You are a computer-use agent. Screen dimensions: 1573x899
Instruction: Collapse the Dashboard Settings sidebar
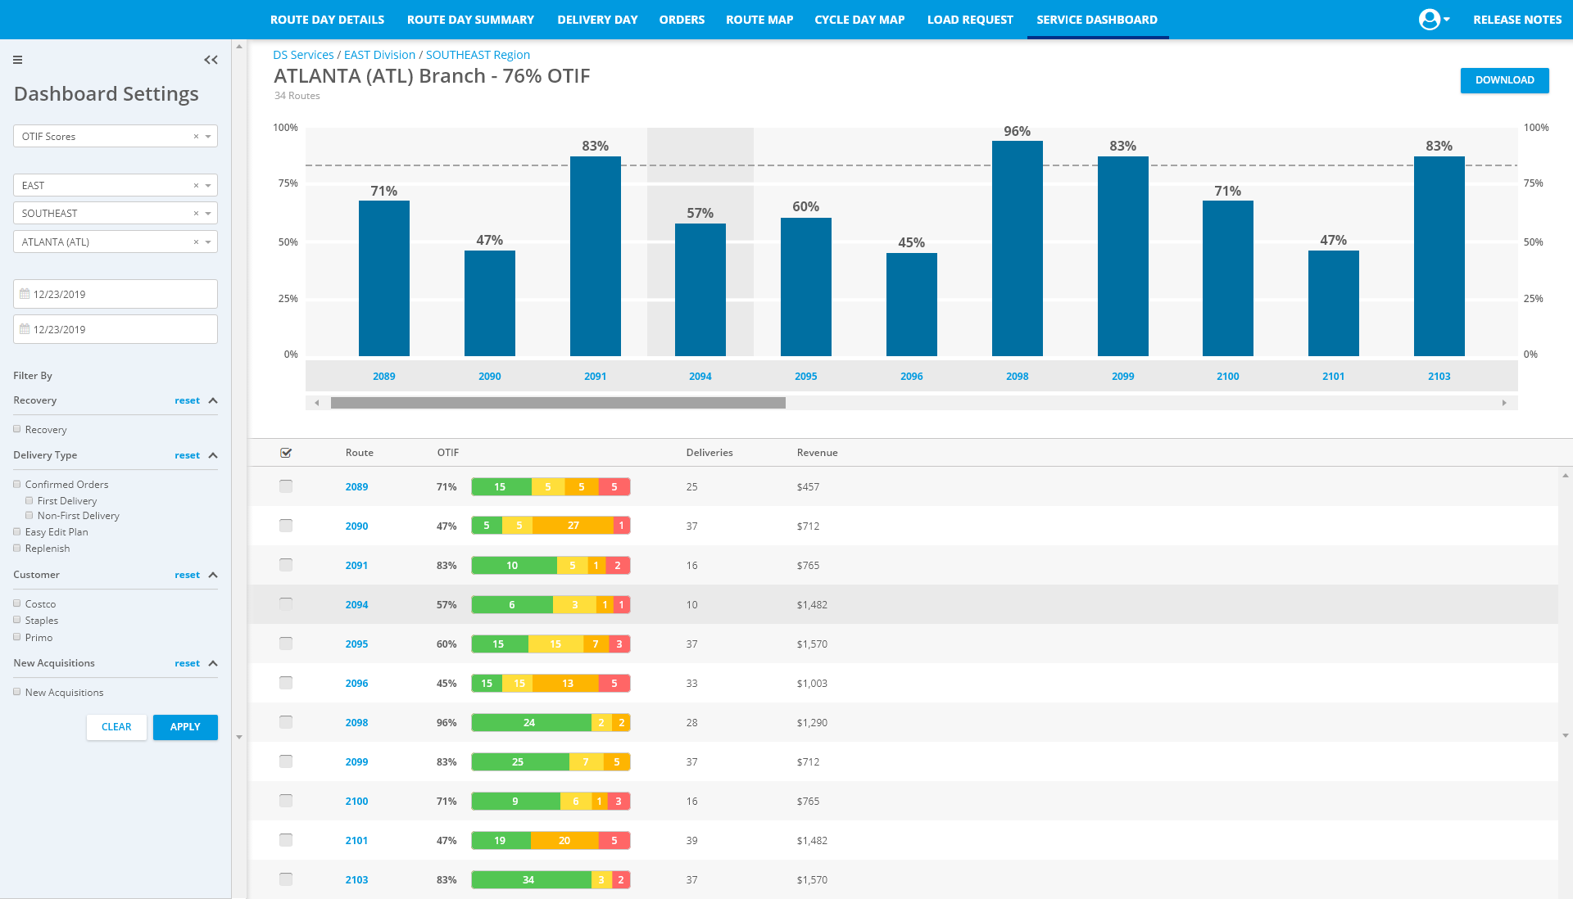211,60
